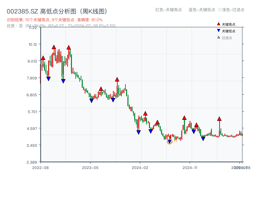The image size is (269, 202).
Task: Toggle the 关键低点 legend entry label
Action: click(229, 31)
